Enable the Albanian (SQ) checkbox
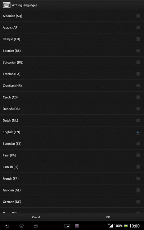 (x=138, y=16)
